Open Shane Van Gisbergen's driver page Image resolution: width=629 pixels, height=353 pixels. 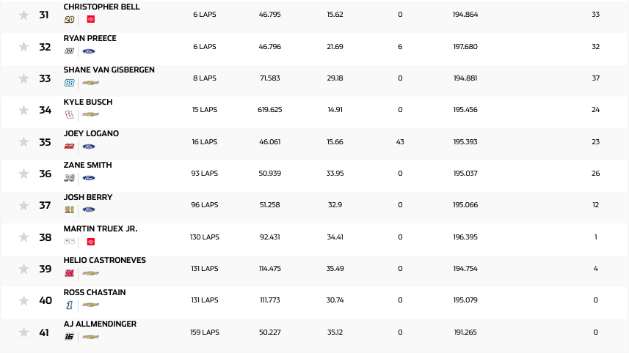pos(109,70)
